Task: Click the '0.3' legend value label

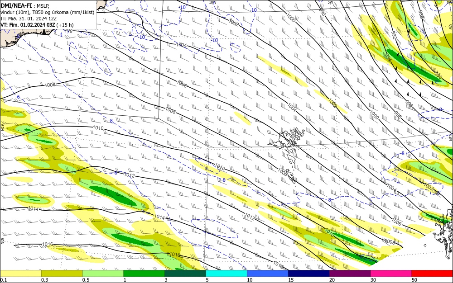Action: (x=44, y=280)
